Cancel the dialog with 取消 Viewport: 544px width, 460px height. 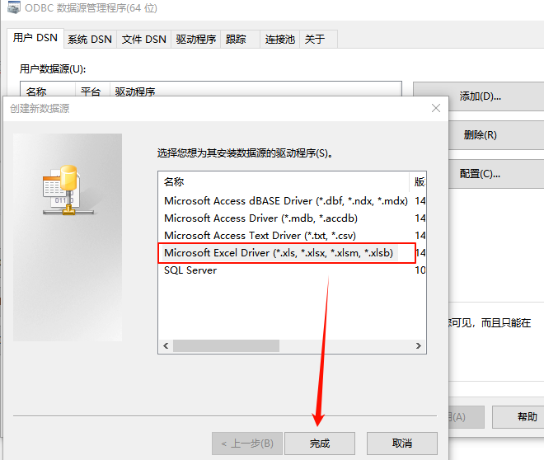point(402,444)
